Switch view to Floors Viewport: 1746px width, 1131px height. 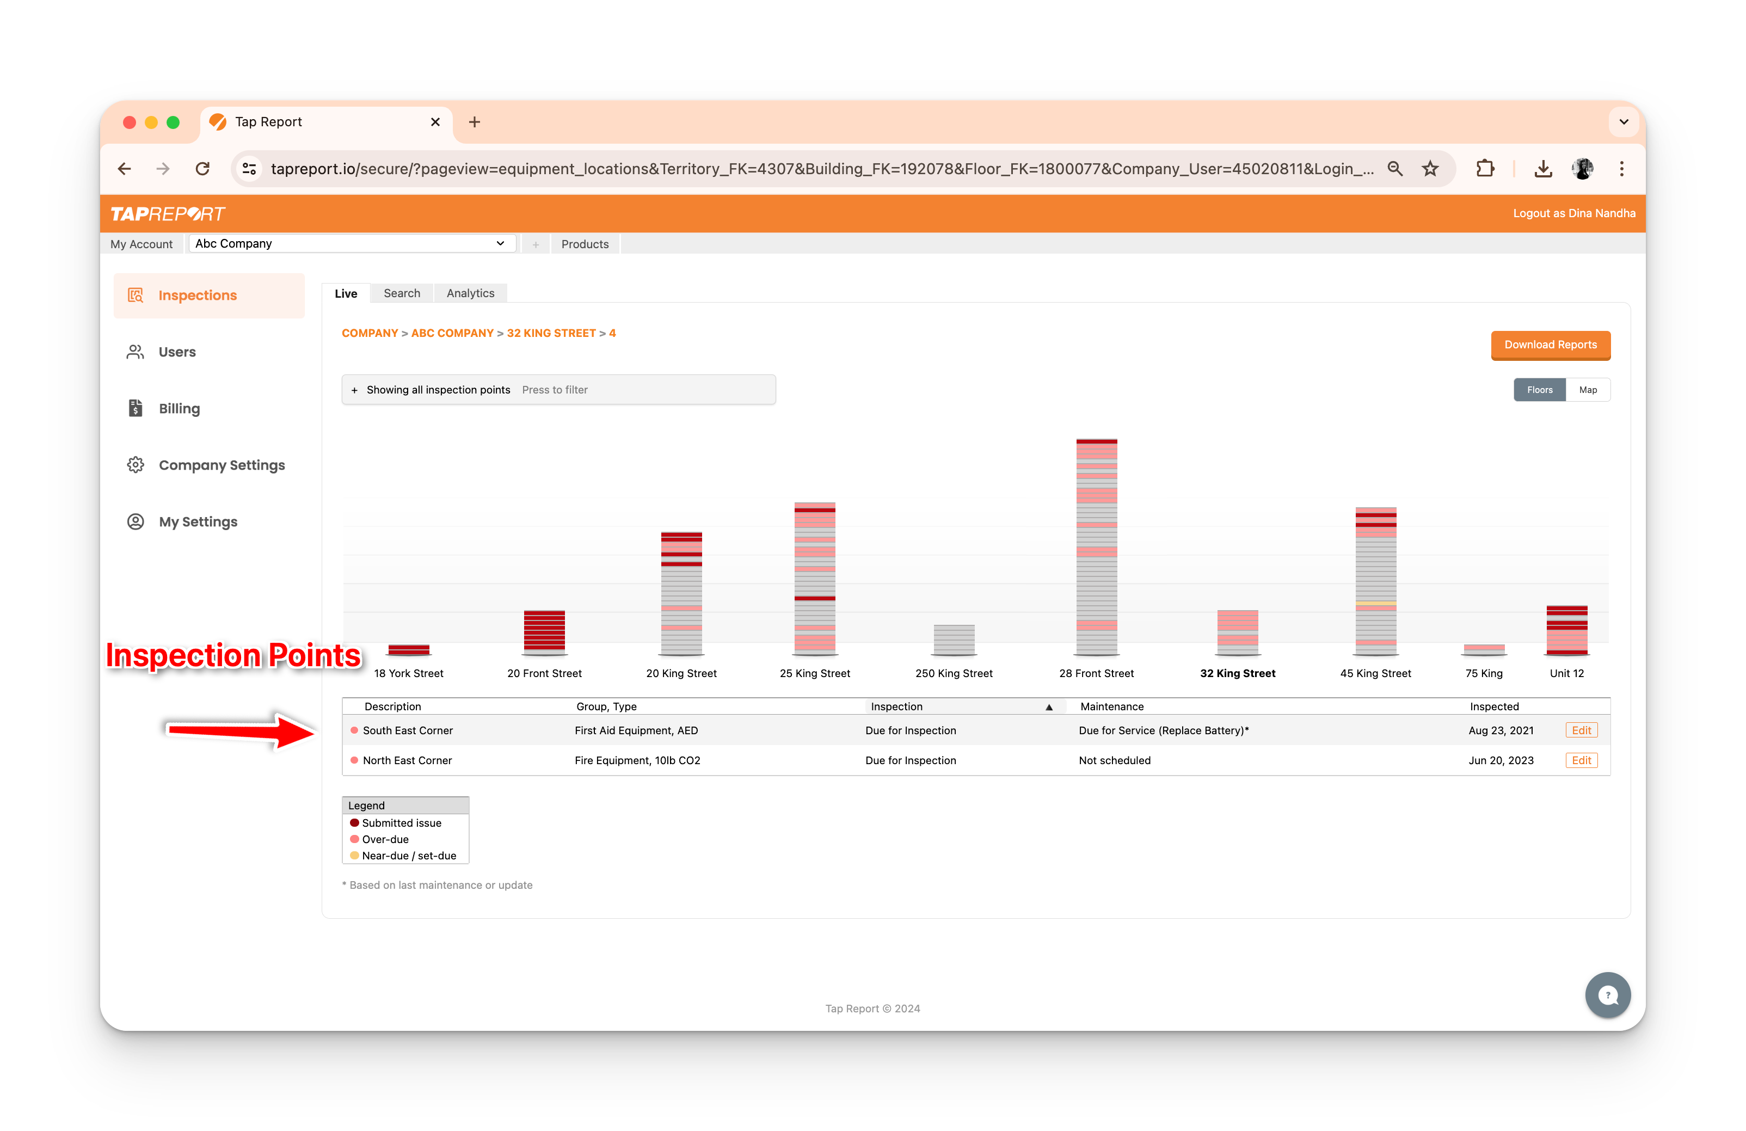[1539, 390]
